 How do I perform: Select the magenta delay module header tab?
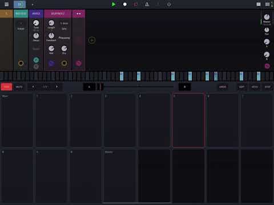[x=58, y=14]
